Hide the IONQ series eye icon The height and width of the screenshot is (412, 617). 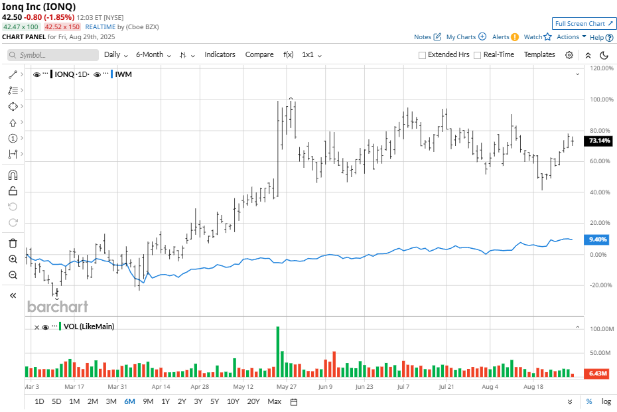pyautogui.click(x=36, y=74)
